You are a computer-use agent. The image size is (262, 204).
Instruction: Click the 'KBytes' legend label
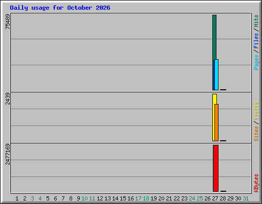point(256,183)
